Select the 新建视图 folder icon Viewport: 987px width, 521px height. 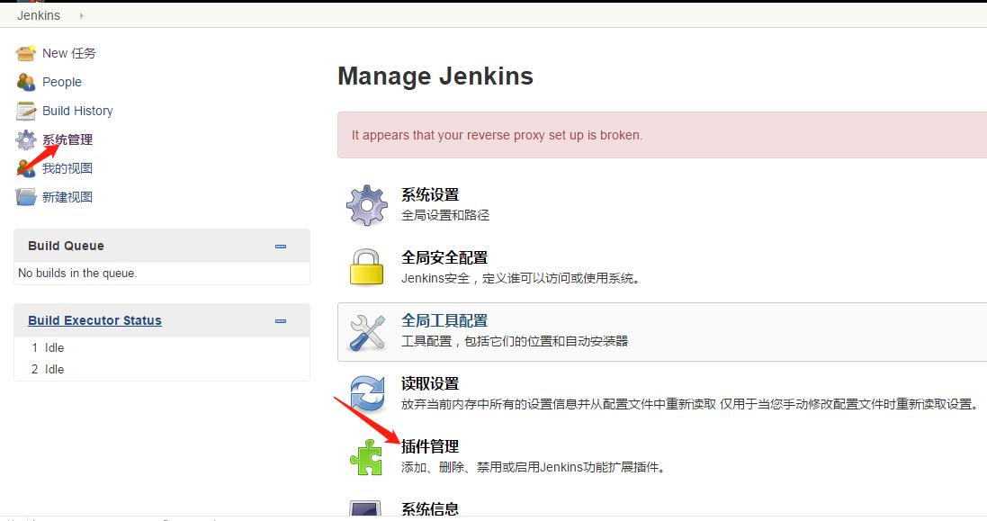pyautogui.click(x=24, y=197)
